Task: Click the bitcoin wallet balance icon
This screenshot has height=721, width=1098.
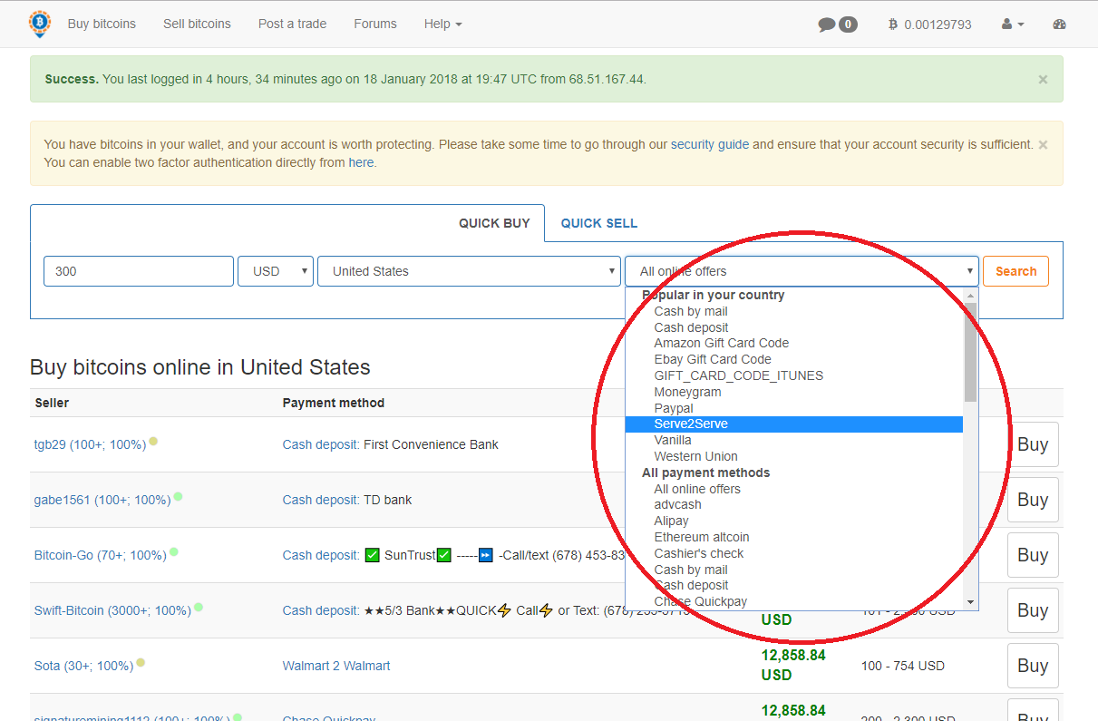Action: point(893,24)
